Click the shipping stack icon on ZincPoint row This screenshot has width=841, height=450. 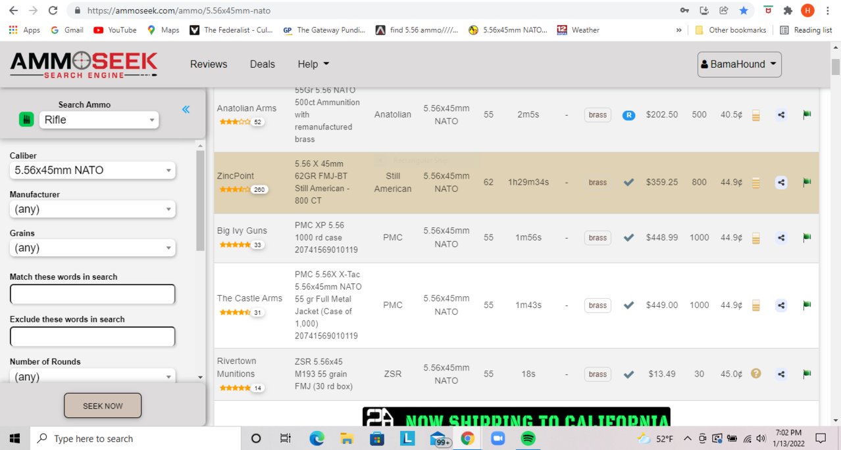pyautogui.click(x=755, y=183)
